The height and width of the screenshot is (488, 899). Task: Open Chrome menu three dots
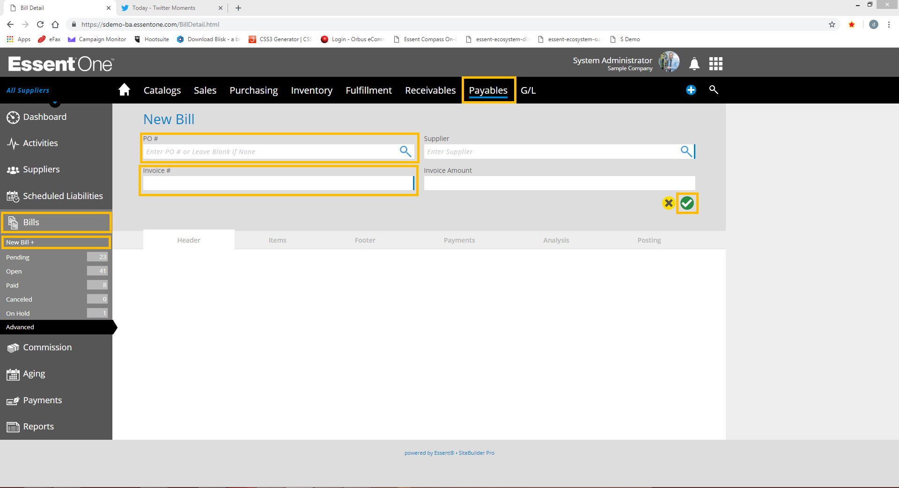(889, 24)
